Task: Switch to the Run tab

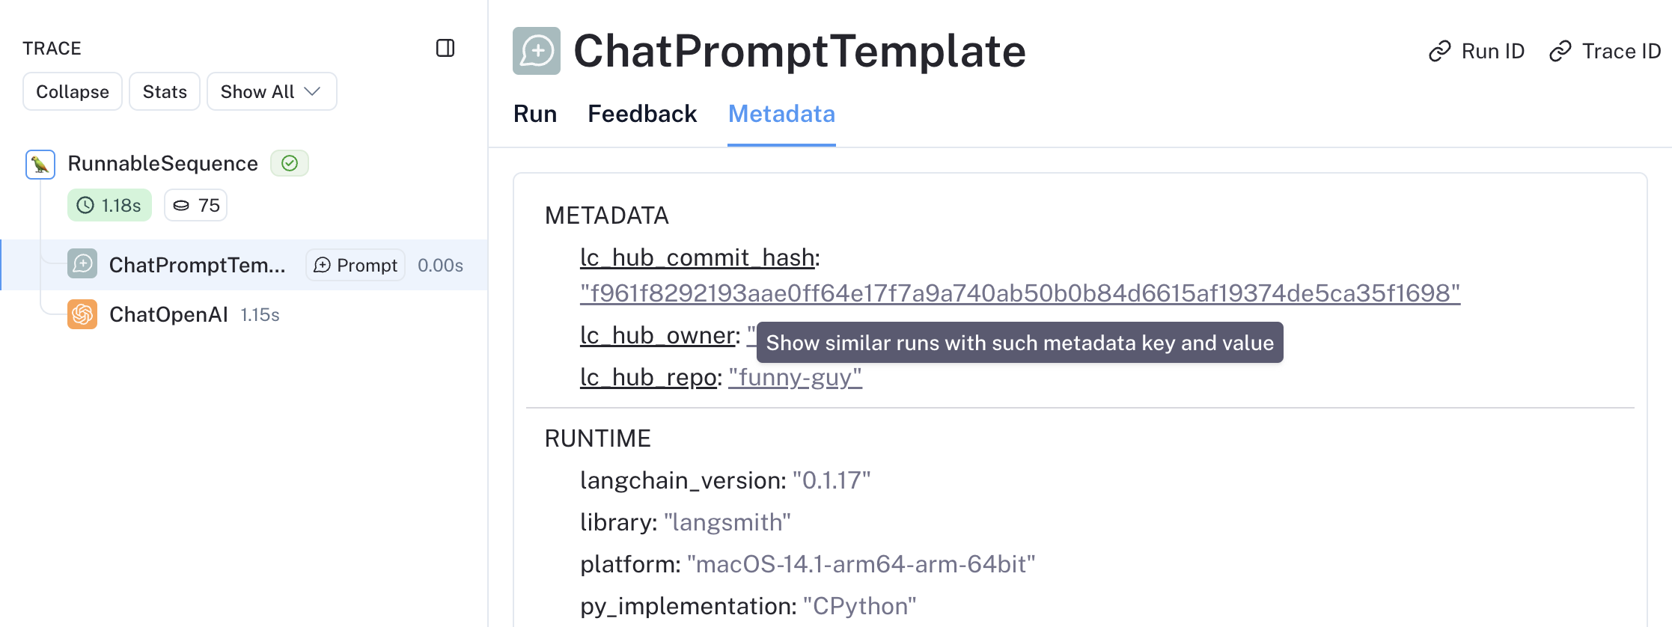Action: pos(535,114)
